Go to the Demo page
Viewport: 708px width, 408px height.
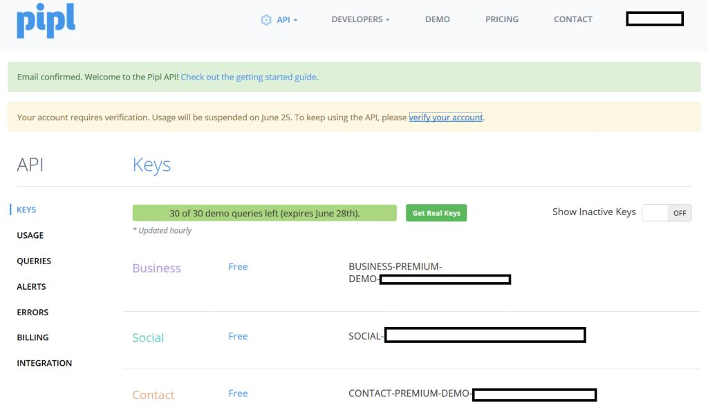point(437,19)
